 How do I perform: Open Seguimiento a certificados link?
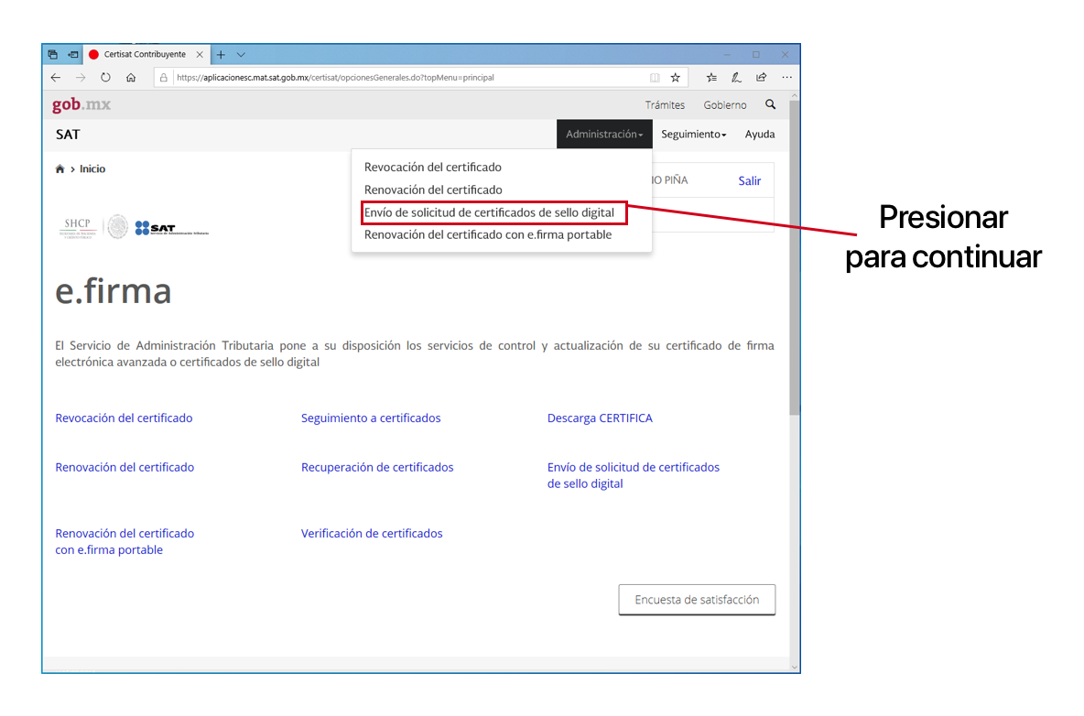click(371, 418)
